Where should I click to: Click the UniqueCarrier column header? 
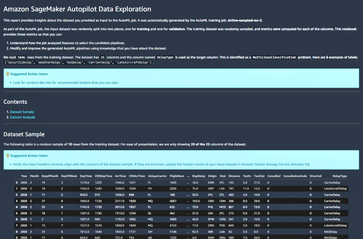coord(157,176)
